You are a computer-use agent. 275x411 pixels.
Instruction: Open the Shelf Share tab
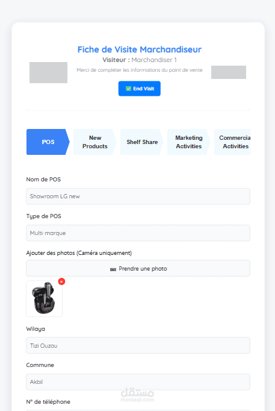142,142
